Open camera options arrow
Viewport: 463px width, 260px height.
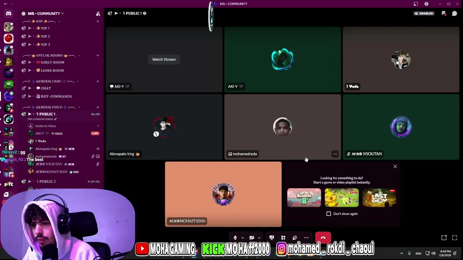tap(259, 238)
